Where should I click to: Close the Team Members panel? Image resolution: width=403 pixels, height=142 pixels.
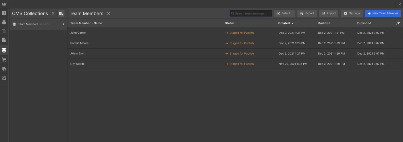click(x=108, y=13)
